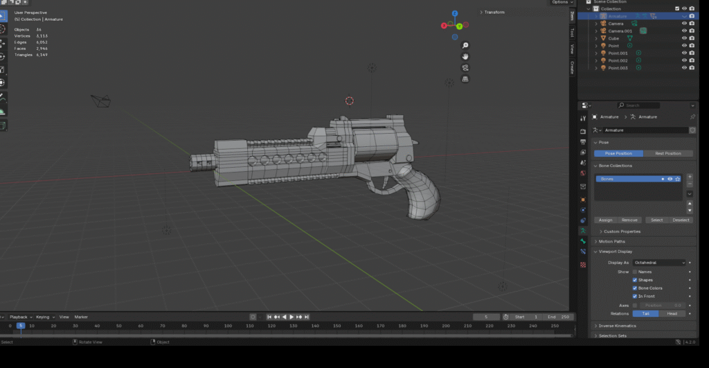The image size is (709, 368).
Task: Uncheck the In Front checkbox
Action: (635, 296)
